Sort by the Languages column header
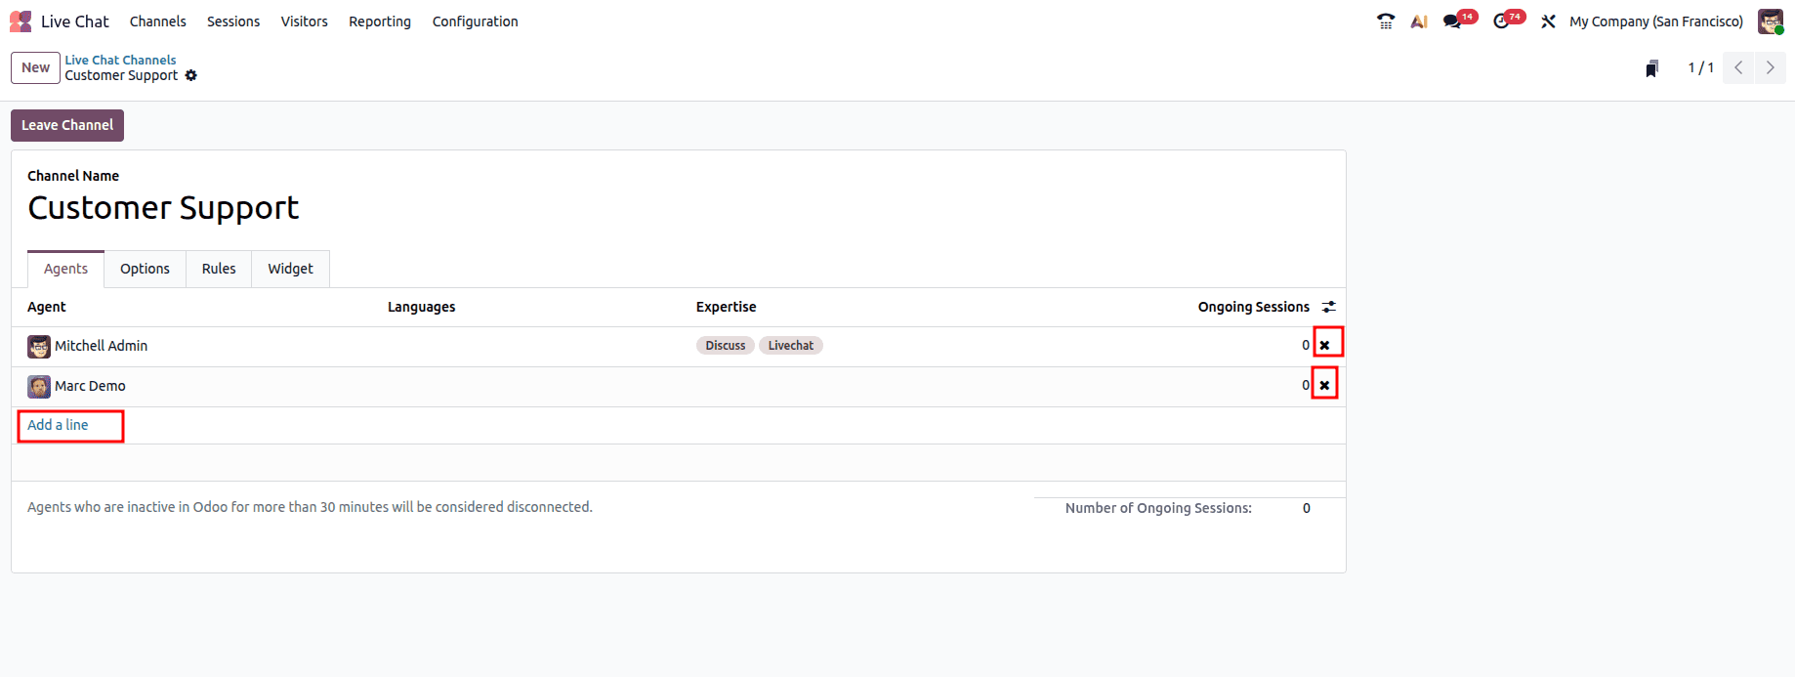Image resolution: width=1795 pixels, height=677 pixels. [x=422, y=307]
